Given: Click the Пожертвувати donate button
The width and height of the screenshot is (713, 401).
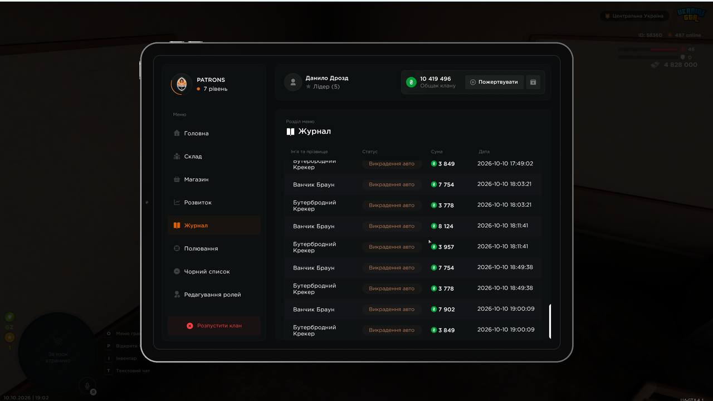Looking at the screenshot, I should pyautogui.click(x=494, y=82).
